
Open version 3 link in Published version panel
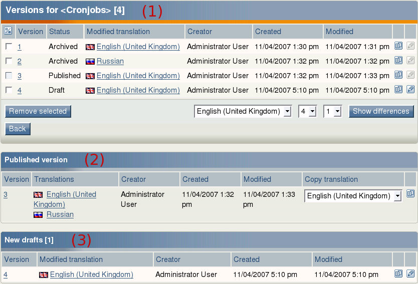click(x=6, y=195)
